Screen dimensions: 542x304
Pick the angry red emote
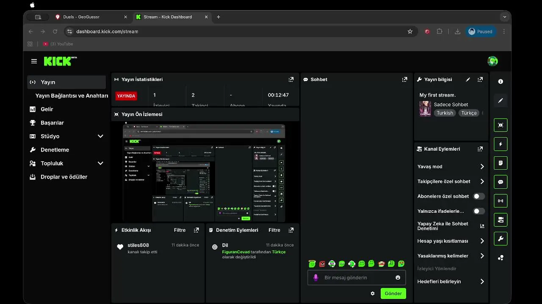[x=322, y=264]
